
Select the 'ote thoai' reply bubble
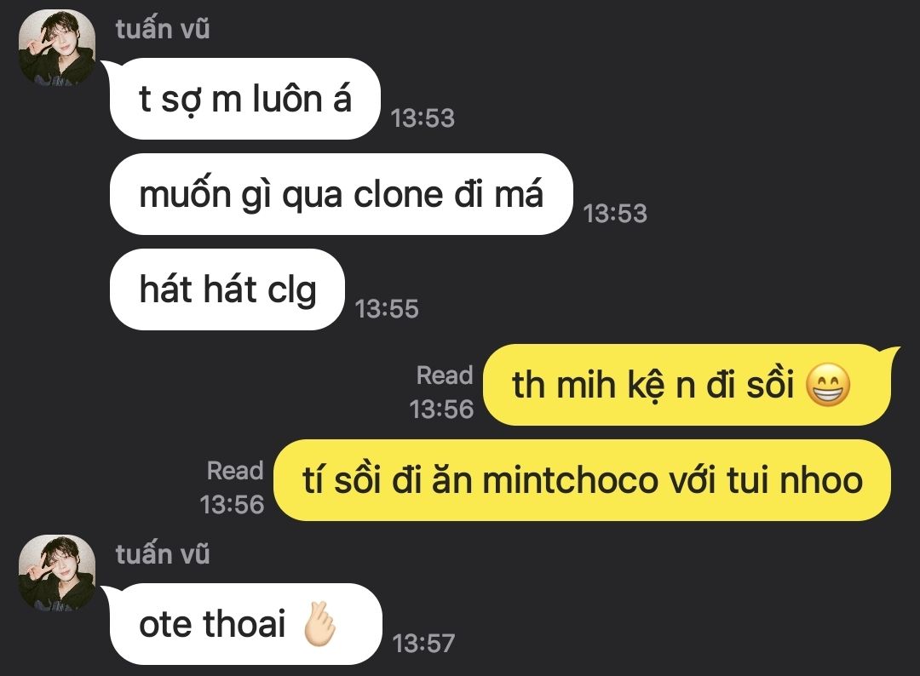pyautogui.click(x=246, y=624)
